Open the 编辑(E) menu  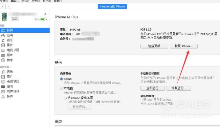tap(15, 1)
